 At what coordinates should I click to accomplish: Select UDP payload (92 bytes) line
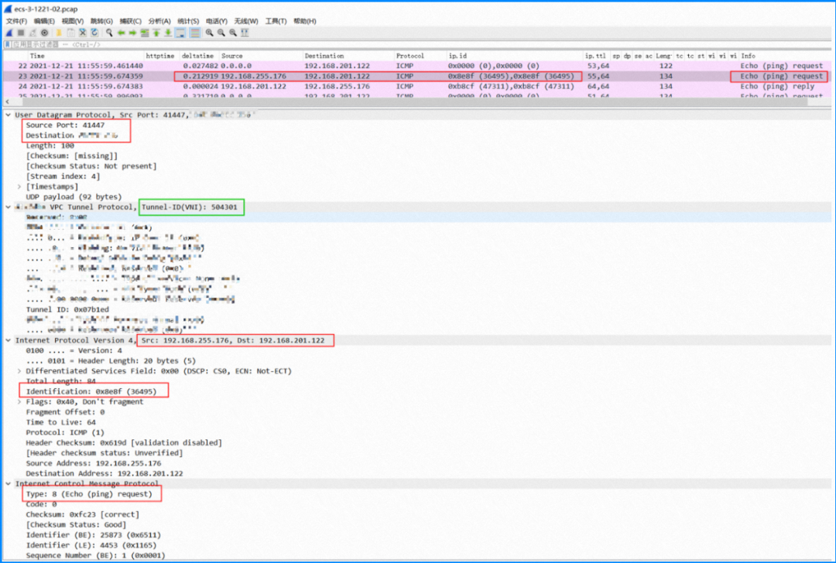74,196
